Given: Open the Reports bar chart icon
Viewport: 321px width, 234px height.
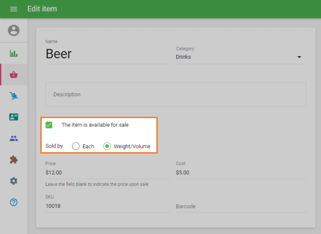Looking at the screenshot, I should coord(14,53).
